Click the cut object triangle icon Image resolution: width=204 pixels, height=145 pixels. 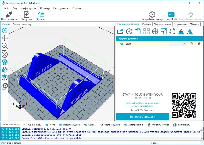point(181,31)
